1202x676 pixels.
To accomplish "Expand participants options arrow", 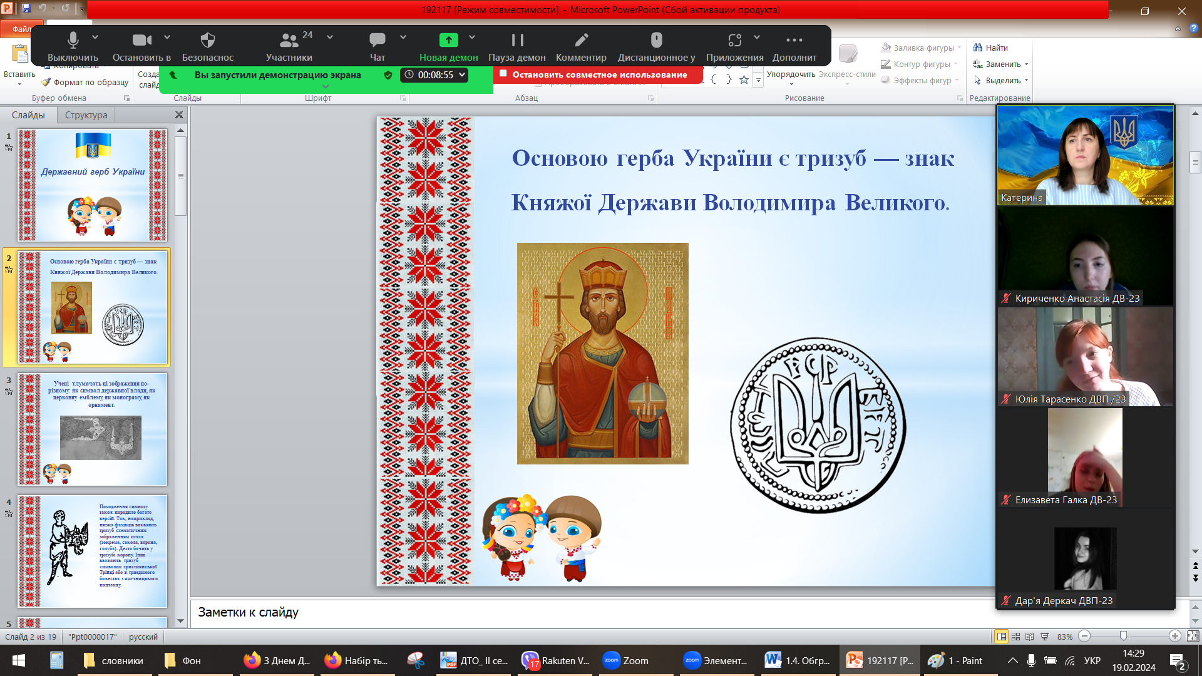I will pos(330,38).
